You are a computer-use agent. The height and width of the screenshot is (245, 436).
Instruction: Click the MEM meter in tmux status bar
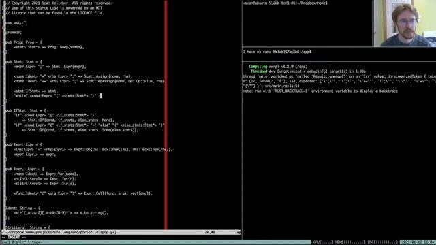pos(350,242)
